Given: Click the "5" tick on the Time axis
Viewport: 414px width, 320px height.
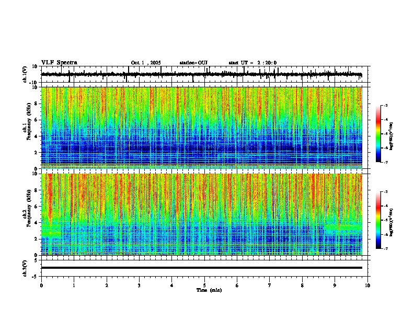Looking at the screenshot, I should [x=204, y=285].
